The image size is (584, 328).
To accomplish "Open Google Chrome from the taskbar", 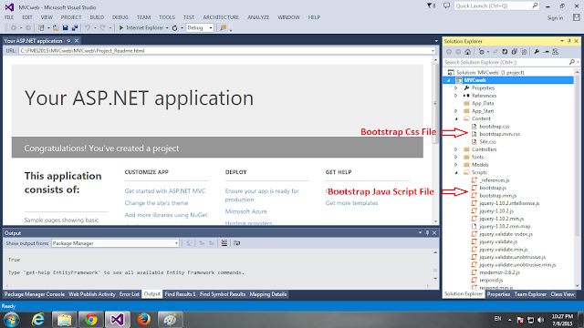I will click(91, 320).
